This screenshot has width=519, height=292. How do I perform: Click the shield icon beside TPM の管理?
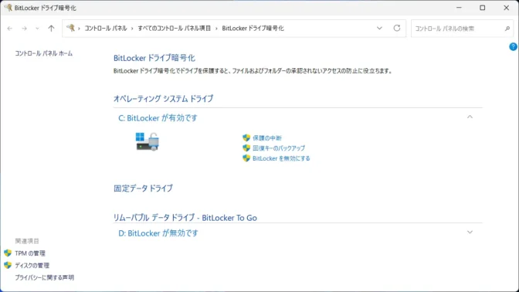coord(8,253)
